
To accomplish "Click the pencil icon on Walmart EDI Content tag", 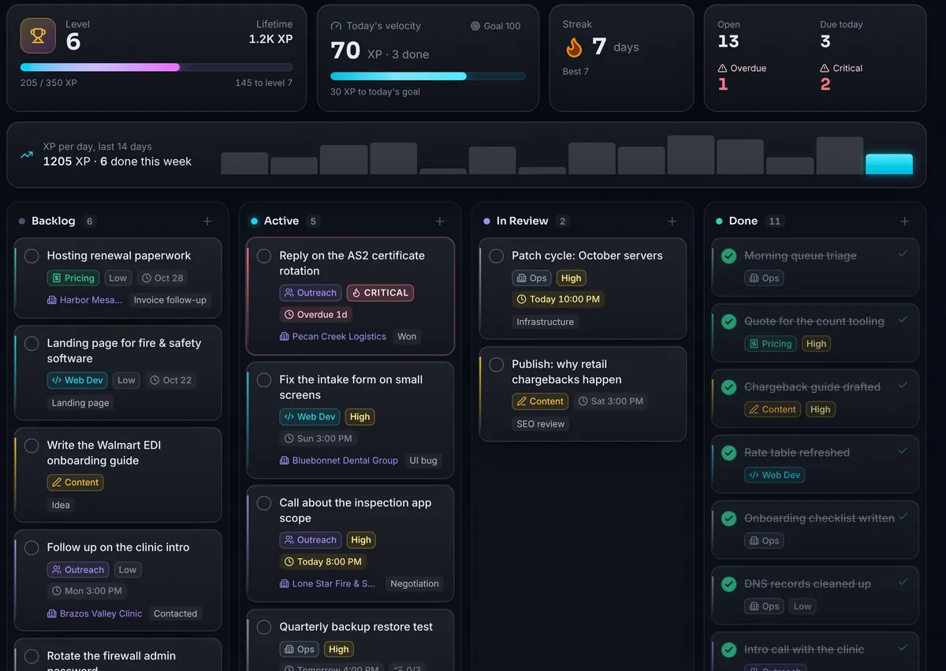I will [x=57, y=483].
